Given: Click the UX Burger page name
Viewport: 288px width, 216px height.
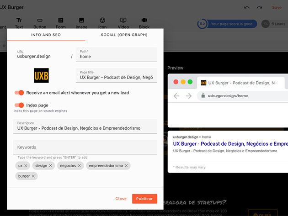Looking at the screenshot, I should click(12, 7).
